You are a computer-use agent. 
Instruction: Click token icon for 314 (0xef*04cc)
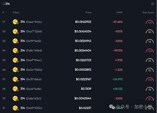[x=15, y=60]
